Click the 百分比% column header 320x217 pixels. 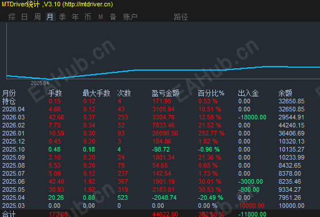[x=211, y=93]
